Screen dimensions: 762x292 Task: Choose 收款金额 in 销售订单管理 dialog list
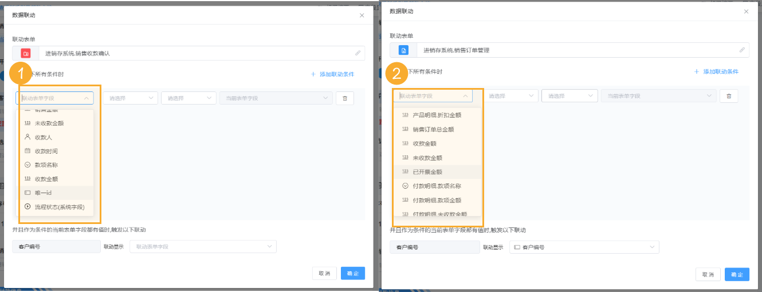click(x=438, y=143)
